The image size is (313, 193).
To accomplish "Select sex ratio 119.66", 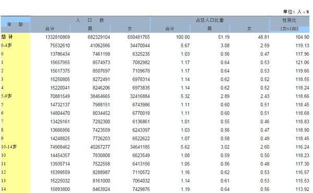I will (x=302, y=71).
